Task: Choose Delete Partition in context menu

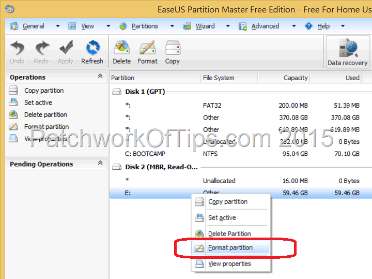Action: 230,233
